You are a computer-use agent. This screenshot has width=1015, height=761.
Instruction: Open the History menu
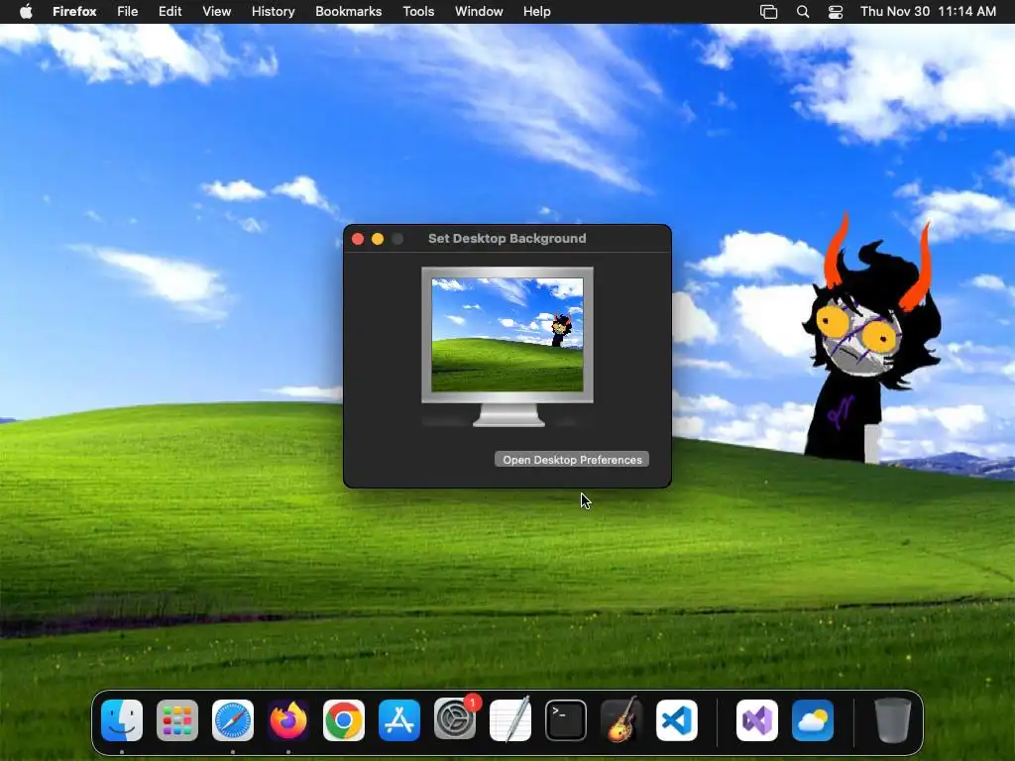[274, 12]
